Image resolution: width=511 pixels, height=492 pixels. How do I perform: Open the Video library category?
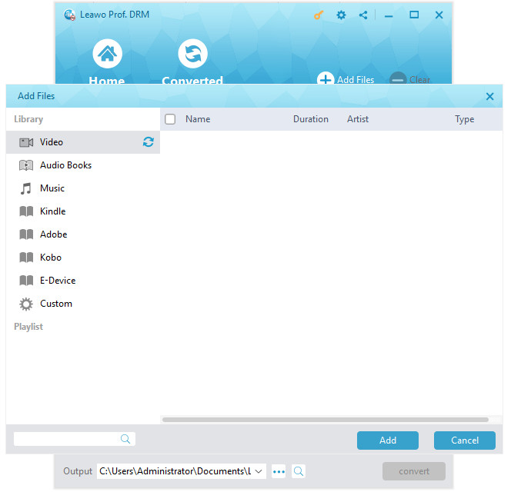[x=83, y=142]
